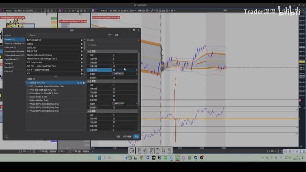Viewport: 306px width, 172px height.
Task: Open the drawing tools pen in main chart toolbar
Action: [152, 10]
